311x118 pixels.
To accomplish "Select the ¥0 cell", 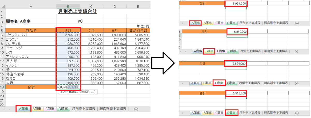I will [80, 21].
